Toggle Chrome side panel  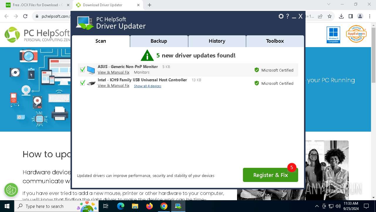tap(351, 16)
